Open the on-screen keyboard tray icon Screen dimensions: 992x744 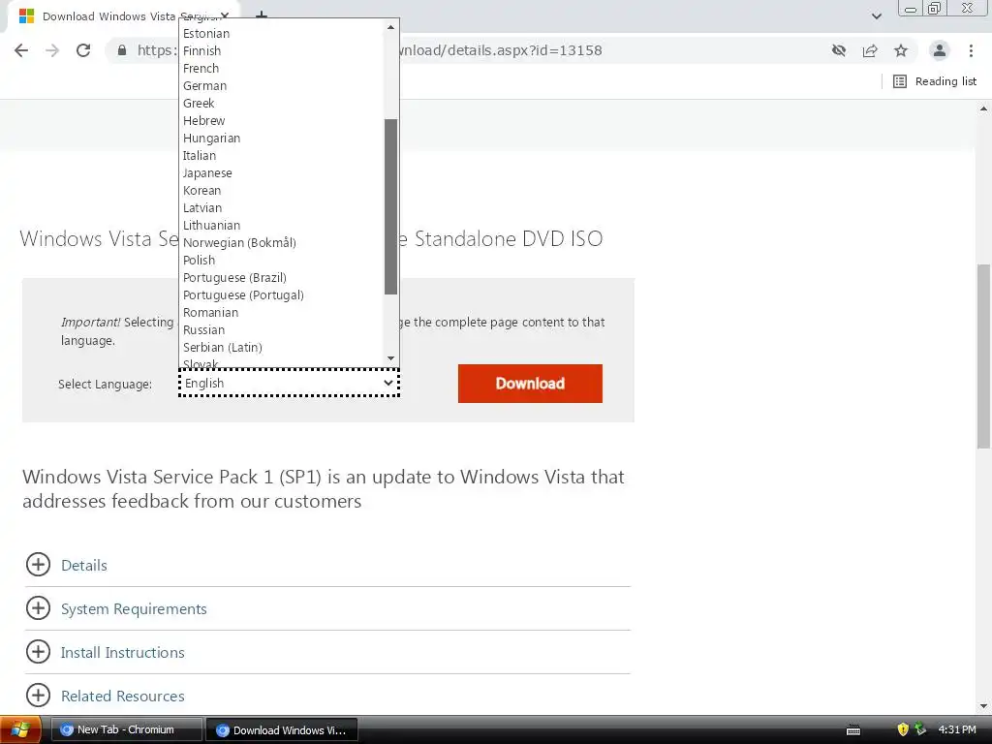pyautogui.click(x=853, y=730)
